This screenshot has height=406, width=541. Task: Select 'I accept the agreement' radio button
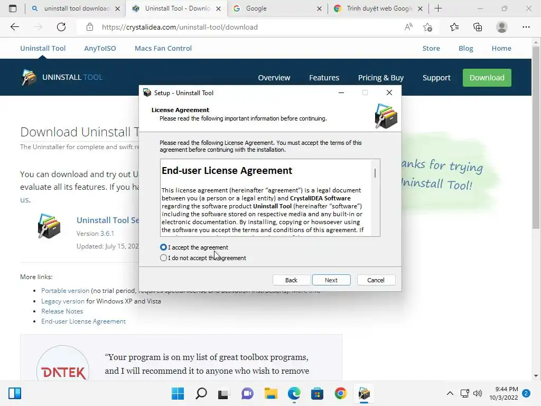coord(164,247)
